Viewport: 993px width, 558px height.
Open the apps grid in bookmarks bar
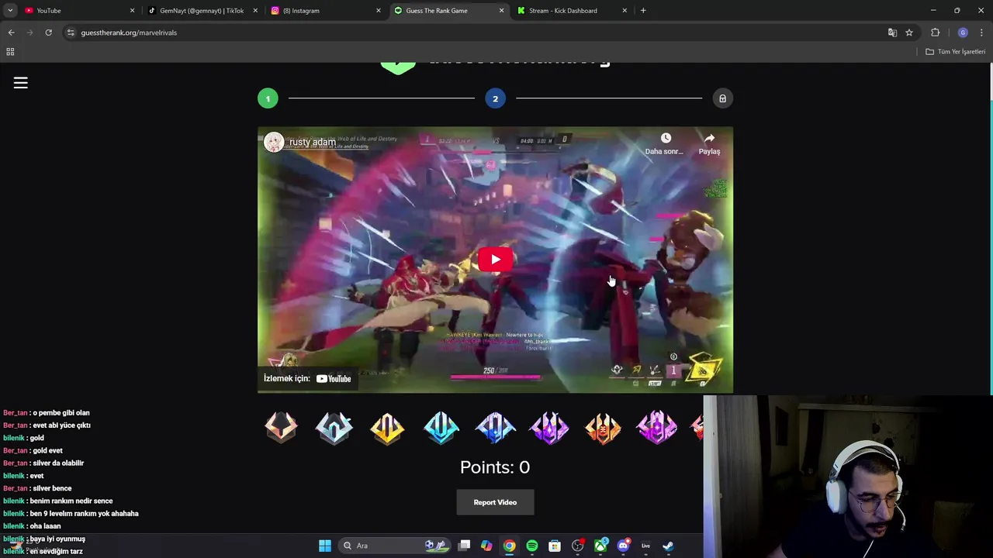point(10,51)
